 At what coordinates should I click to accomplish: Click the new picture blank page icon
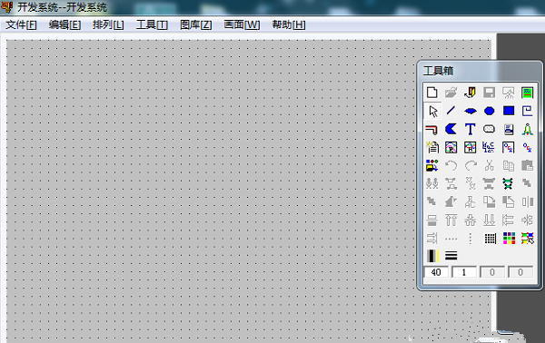432,93
